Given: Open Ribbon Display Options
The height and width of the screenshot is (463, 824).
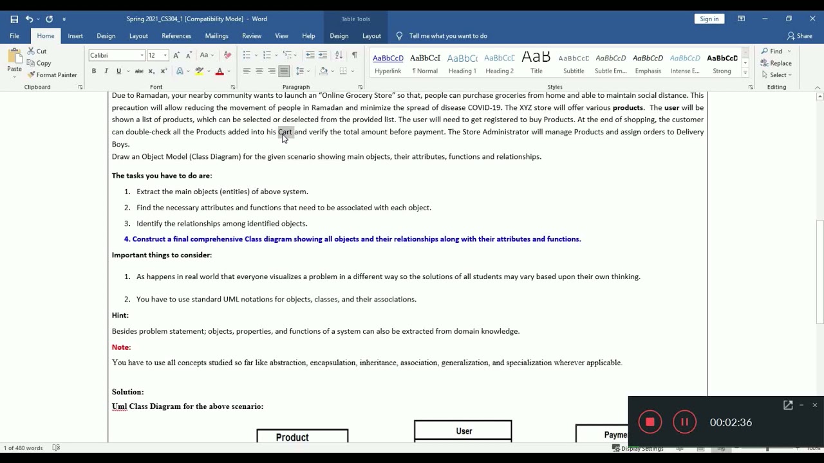Looking at the screenshot, I should coord(741,19).
